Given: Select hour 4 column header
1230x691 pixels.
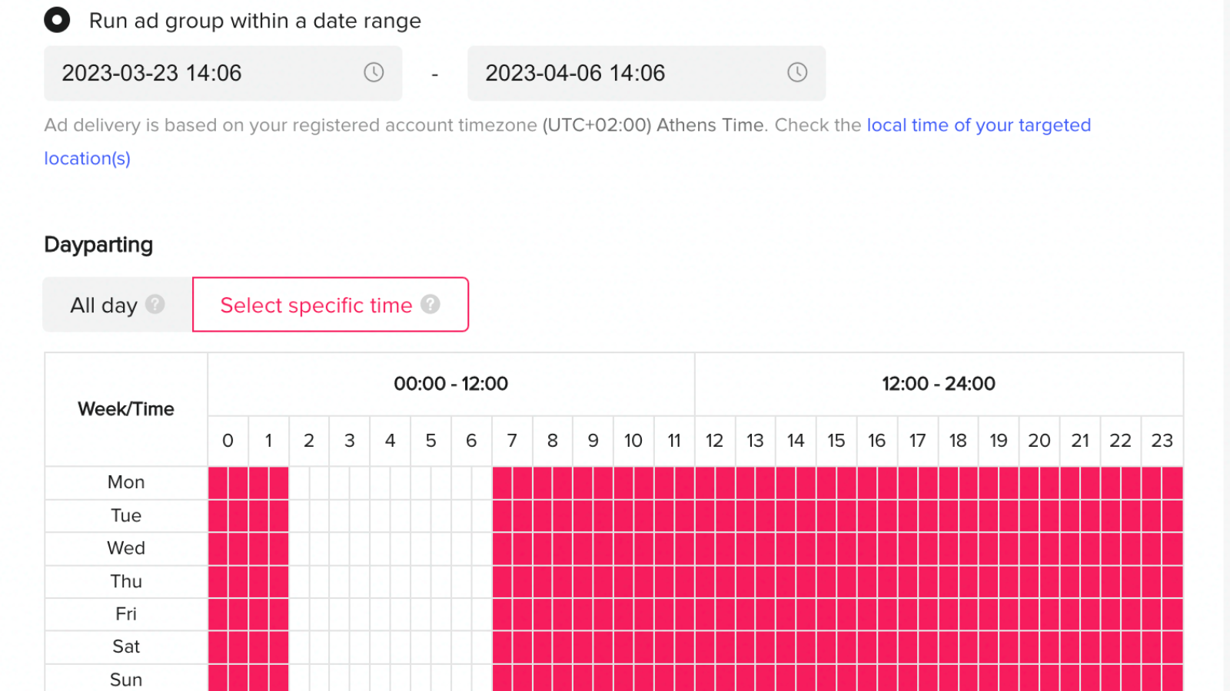Looking at the screenshot, I should tap(391, 441).
